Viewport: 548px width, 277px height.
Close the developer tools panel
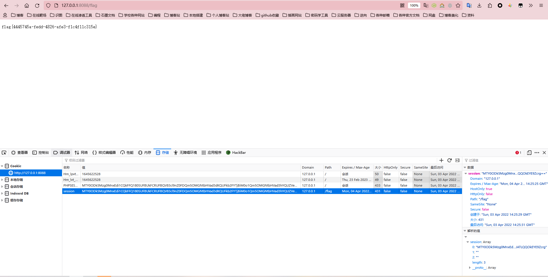[x=544, y=153]
